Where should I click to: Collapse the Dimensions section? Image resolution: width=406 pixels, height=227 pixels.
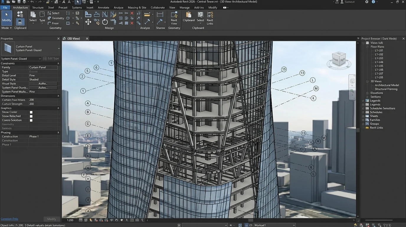coord(58,96)
